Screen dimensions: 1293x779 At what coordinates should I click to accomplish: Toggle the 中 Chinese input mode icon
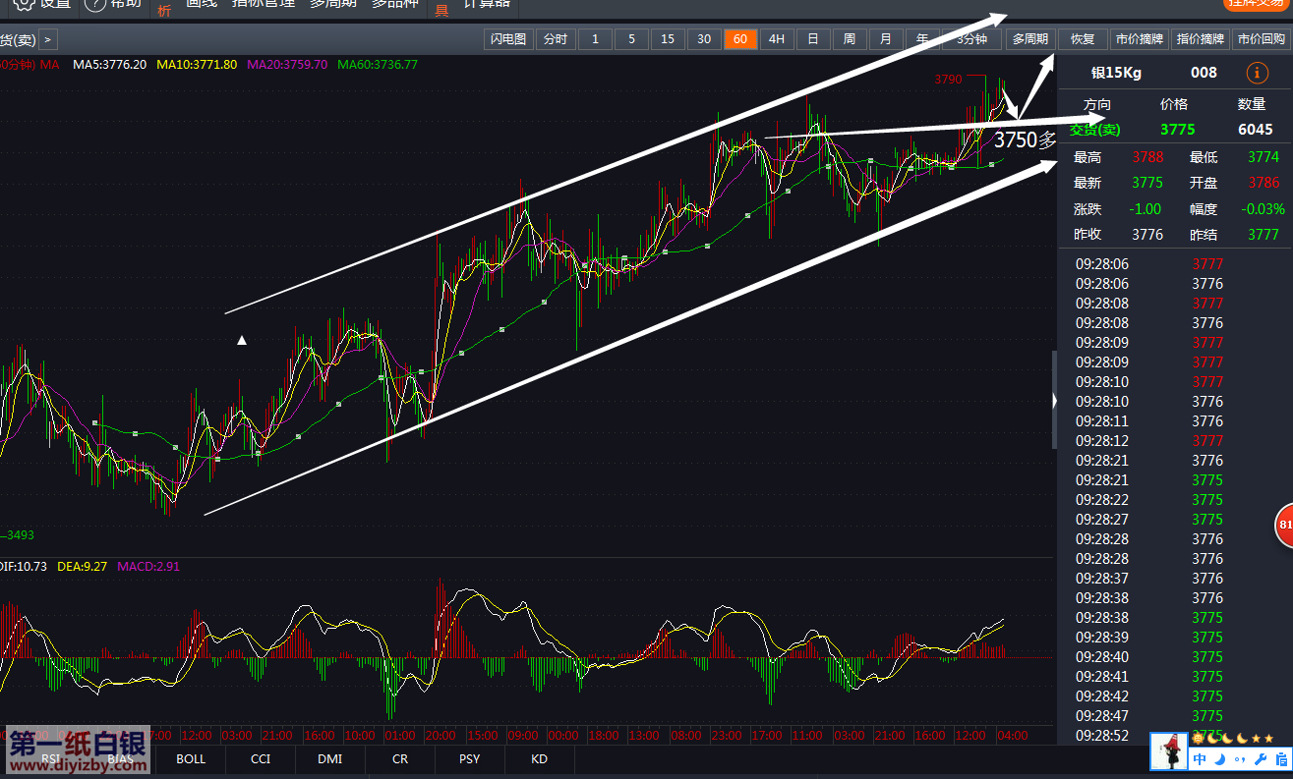tap(1201, 759)
